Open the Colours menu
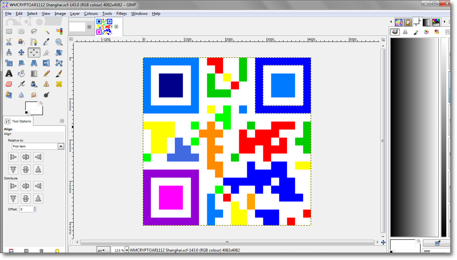 click(x=91, y=14)
